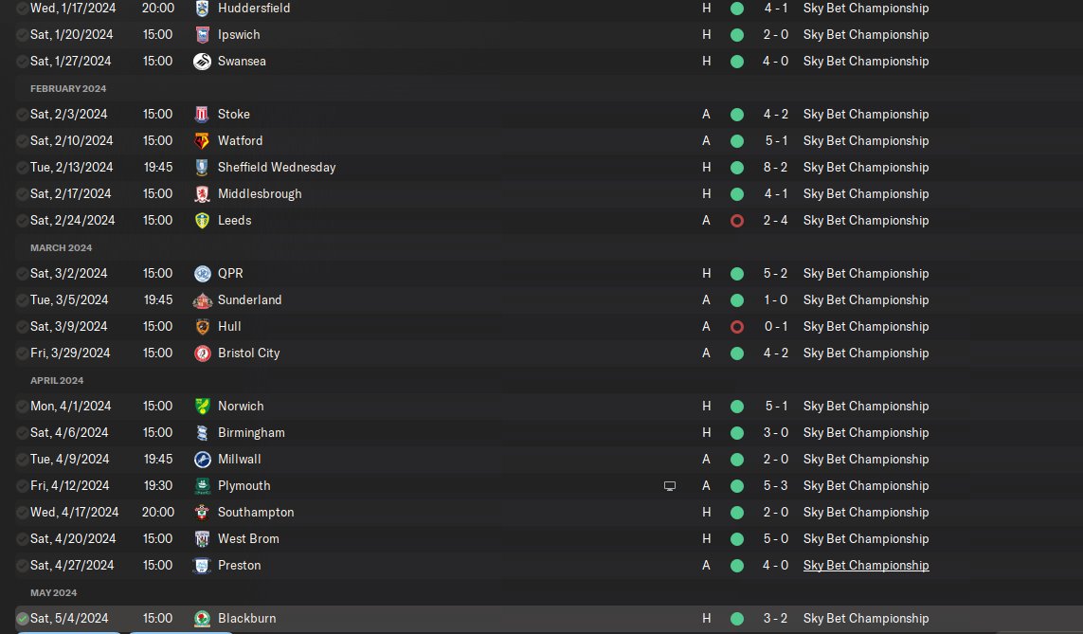Click the Blackburn club badge
The height and width of the screenshot is (634, 1083).
[x=202, y=618]
